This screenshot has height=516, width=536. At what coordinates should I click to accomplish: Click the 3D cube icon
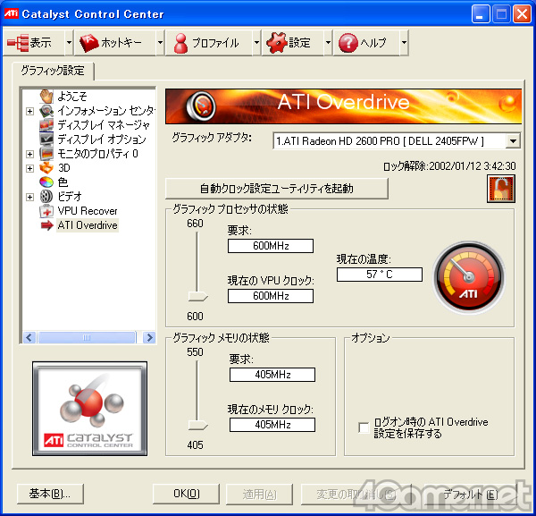(x=46, y=168)
